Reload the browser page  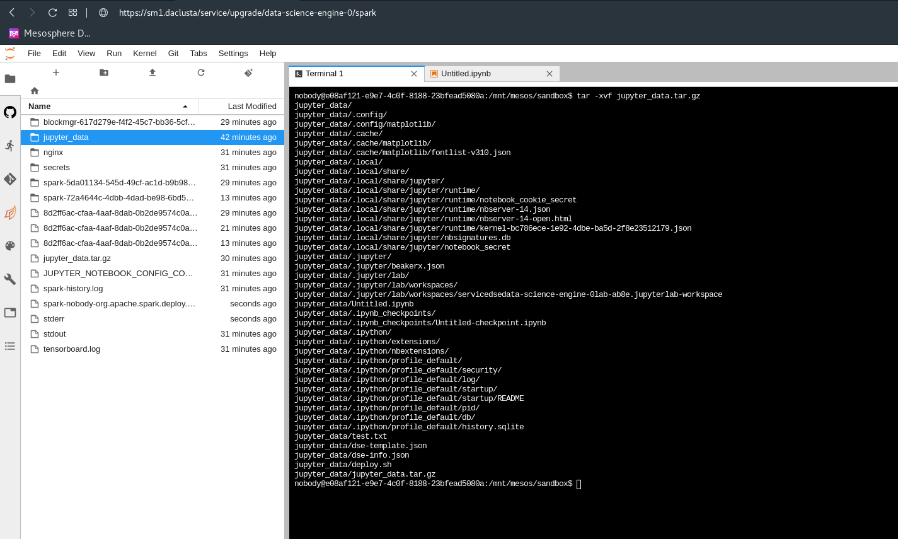[53, 13]
